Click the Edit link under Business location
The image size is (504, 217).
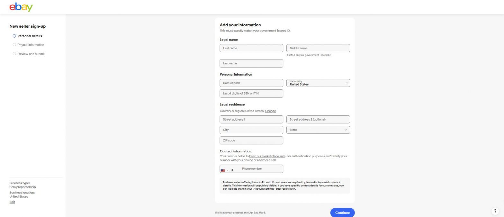pyautogui.click(x=12, y=202)
